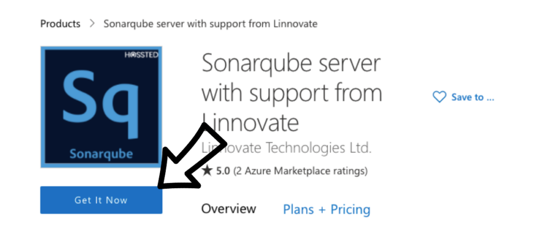Image resolution: width=534 pixels, height=229 pixels.
Task: Click the Get It Now button
Action: coord(101,200)
